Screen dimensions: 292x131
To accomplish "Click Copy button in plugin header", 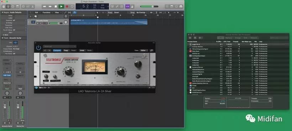I will [x=66, y=50].
